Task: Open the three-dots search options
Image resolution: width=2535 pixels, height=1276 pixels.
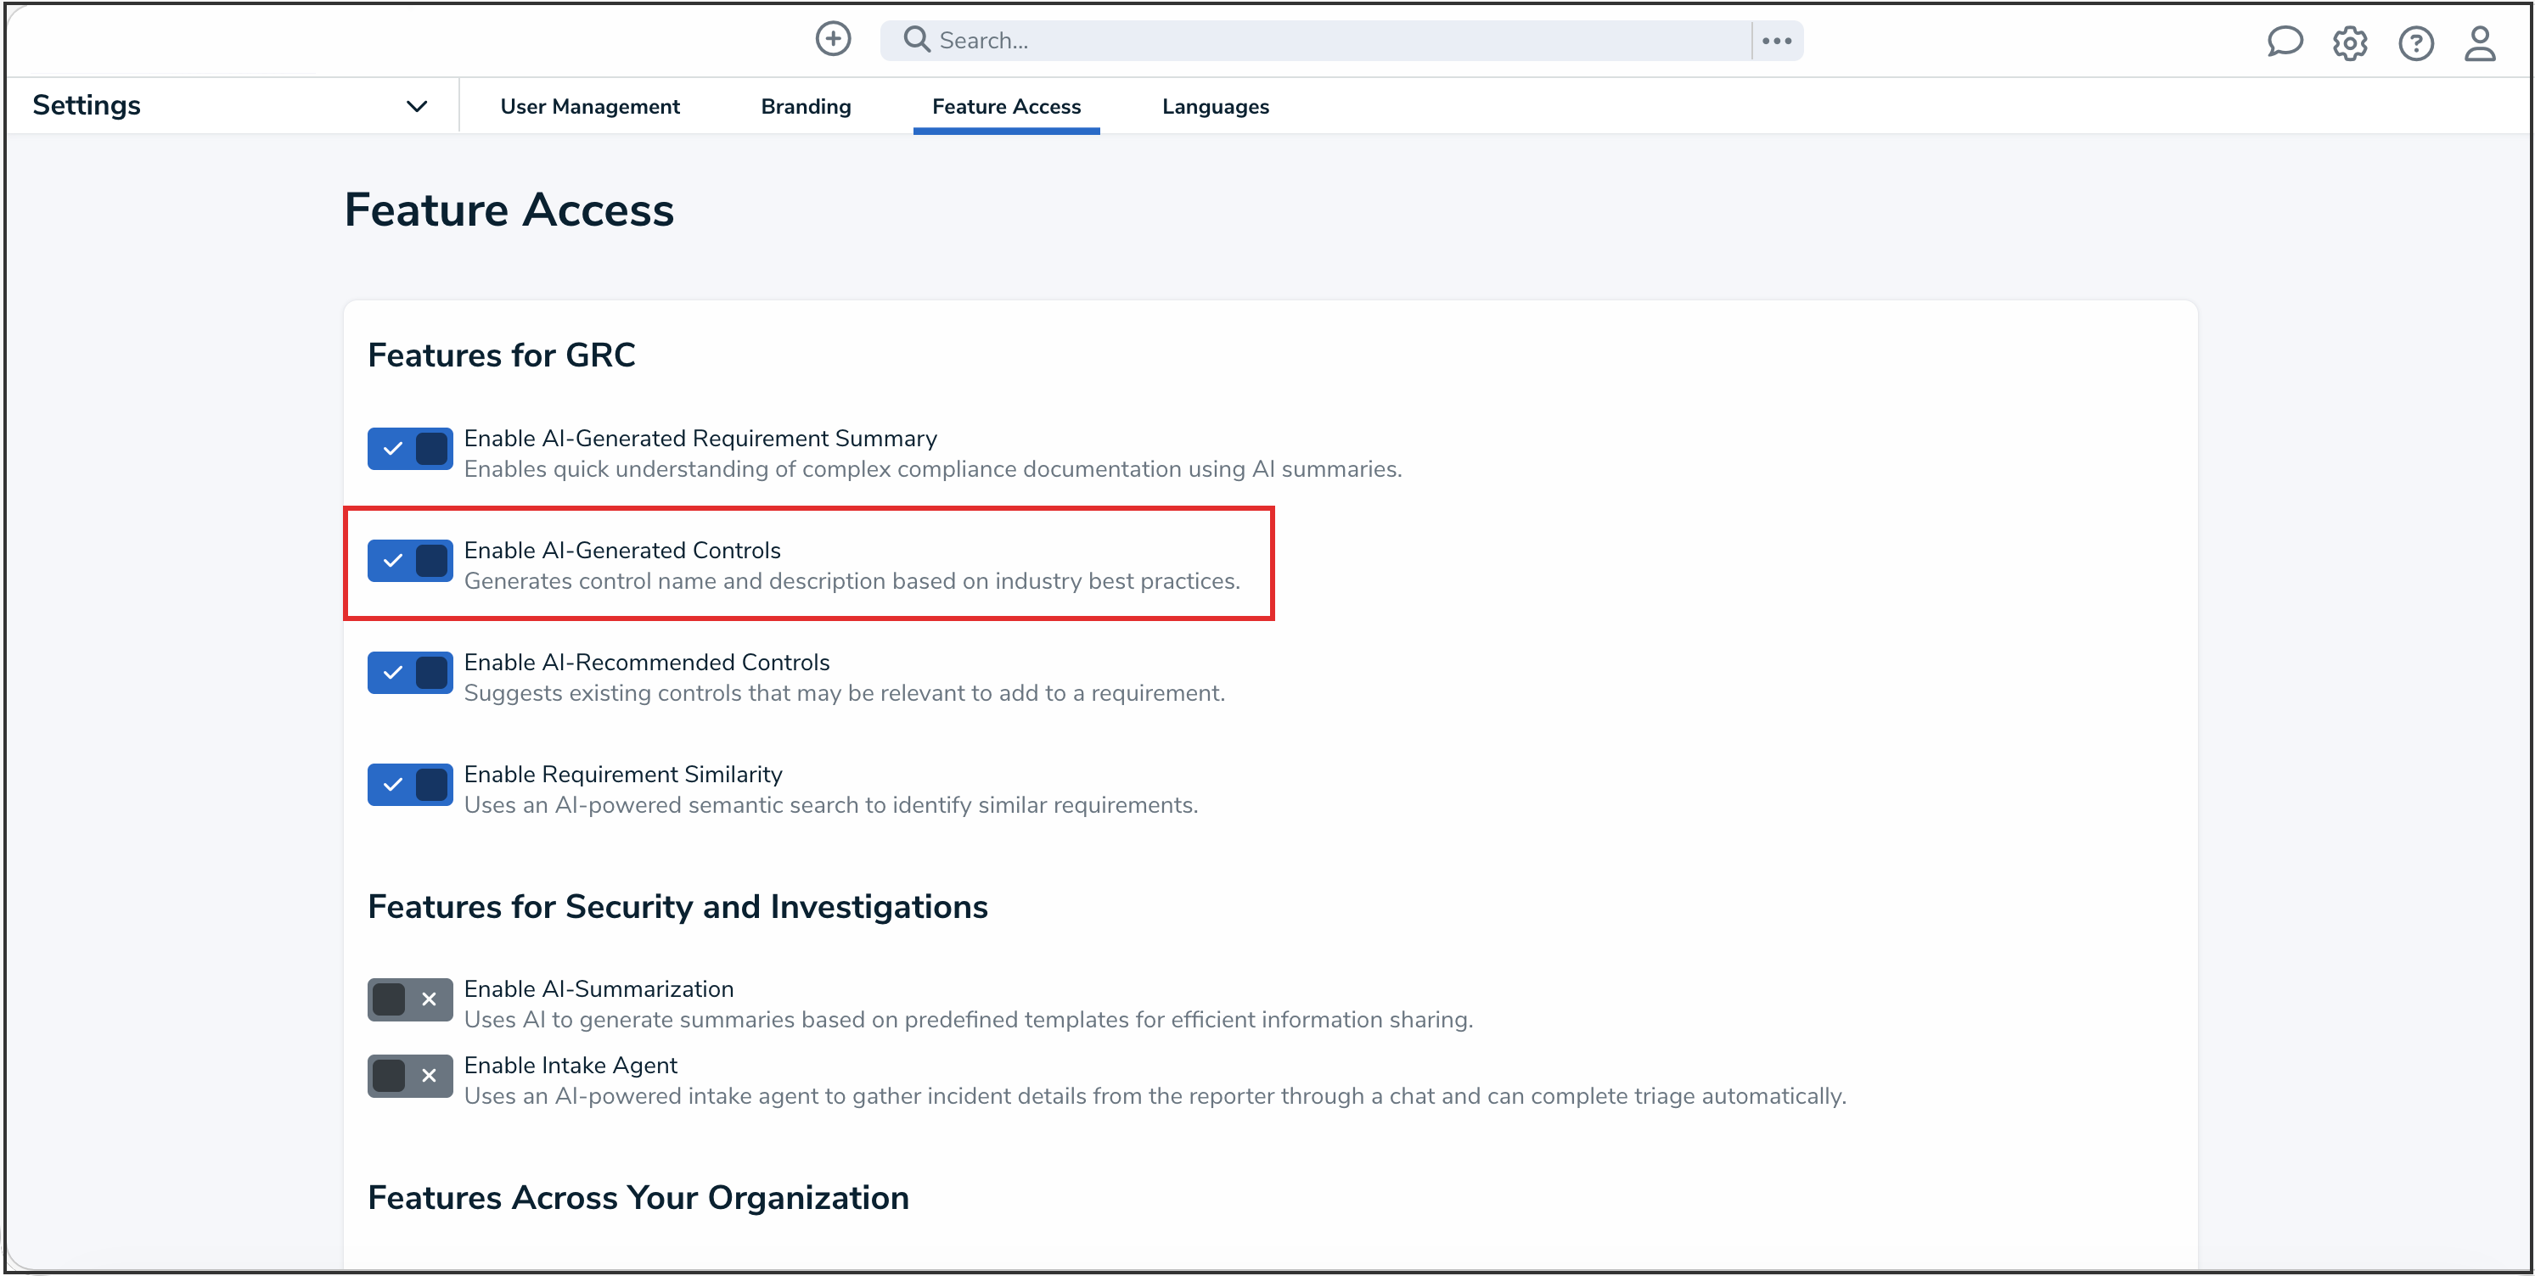Action: (1776, 41)
